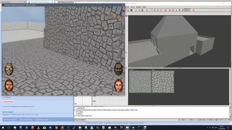This screenshot has height=130, width=232.
Task: Open Firefox from the taskbar
Action: (62, 127)
